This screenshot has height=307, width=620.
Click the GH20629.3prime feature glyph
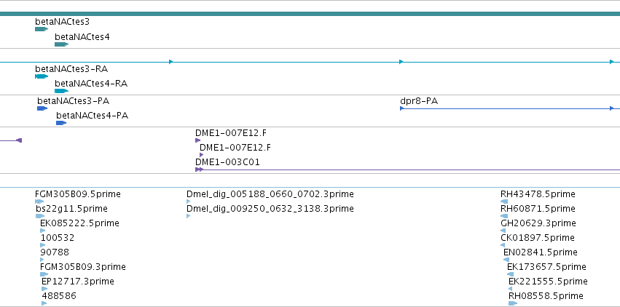click(x=503, y=231)
